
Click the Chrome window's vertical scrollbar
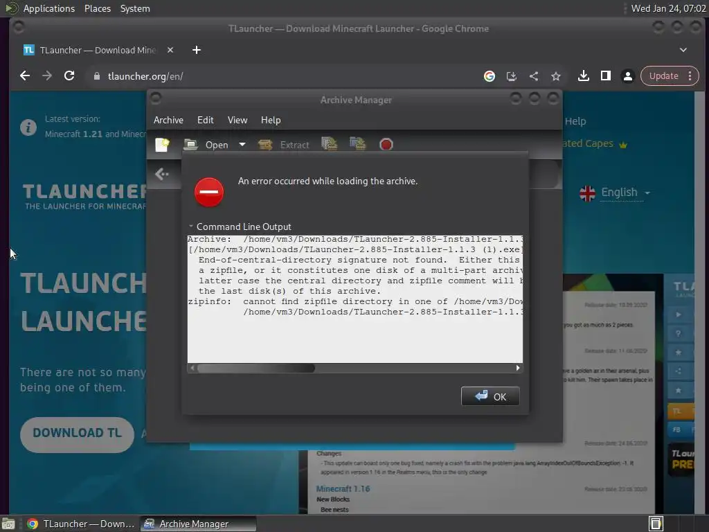(701, 302)
